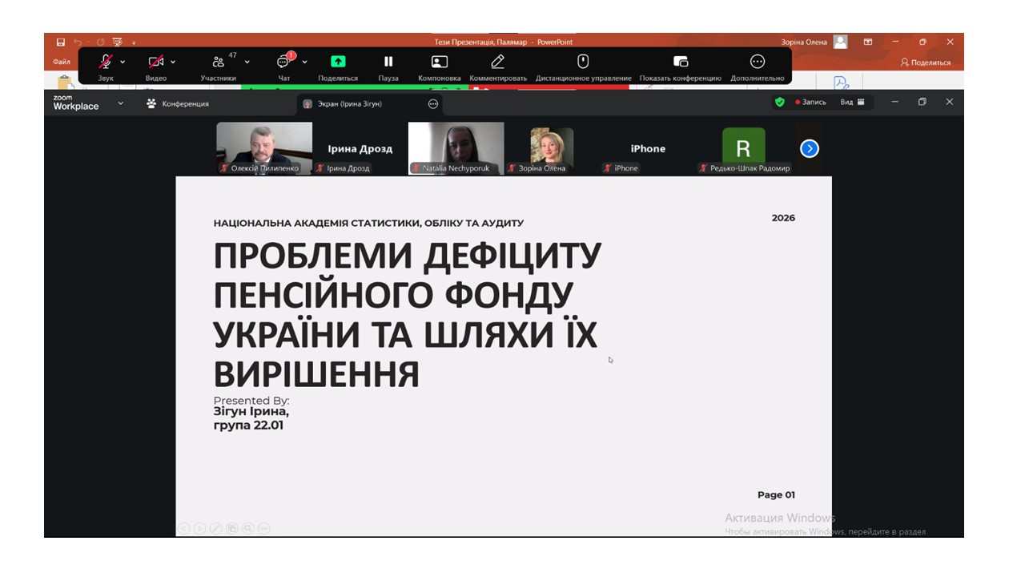This screenshot has height=577, width=1025.
Task: Open the Дополнительно more options icon
Action: (757, 62)
